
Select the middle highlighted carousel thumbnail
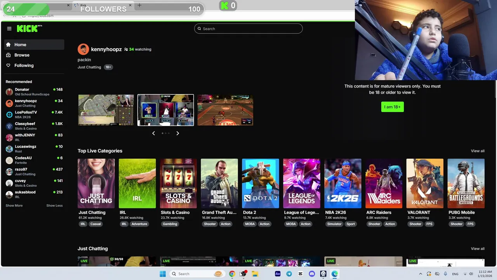tap(165, 110)
